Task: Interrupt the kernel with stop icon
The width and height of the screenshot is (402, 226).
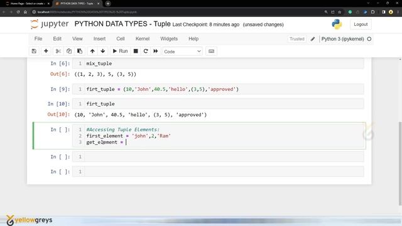Action: pos(136,51)
